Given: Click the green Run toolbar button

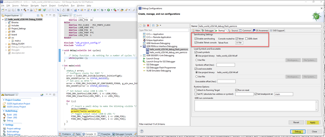Looking at the screenshot, I should (x=108, y=10).
